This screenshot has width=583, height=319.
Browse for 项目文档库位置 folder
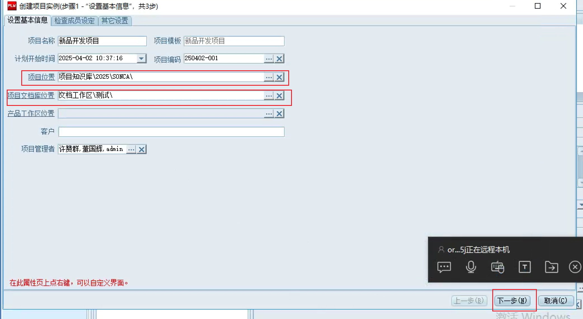269,96
